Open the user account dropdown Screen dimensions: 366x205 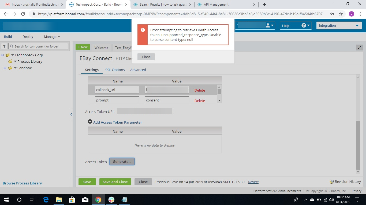tap(270, 25)
